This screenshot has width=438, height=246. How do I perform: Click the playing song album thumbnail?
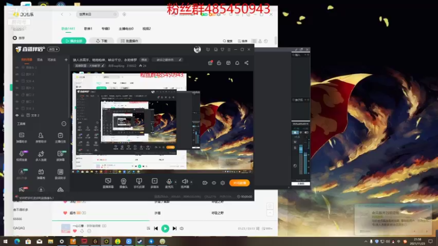(66, 229)
